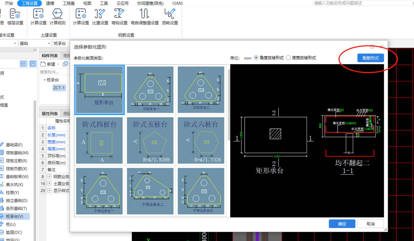414x241 pixels.
Task: Close the left navigation panel
Action: [x=35, y=50]
